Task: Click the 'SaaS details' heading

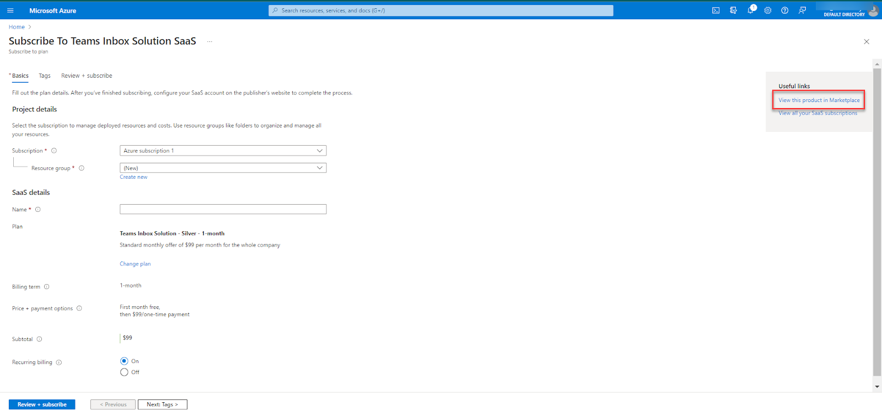Action: click(x=31, y=193)
